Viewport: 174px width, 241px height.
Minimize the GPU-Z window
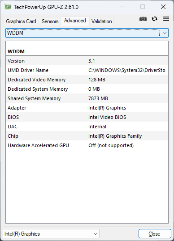[x=122, y=7]
